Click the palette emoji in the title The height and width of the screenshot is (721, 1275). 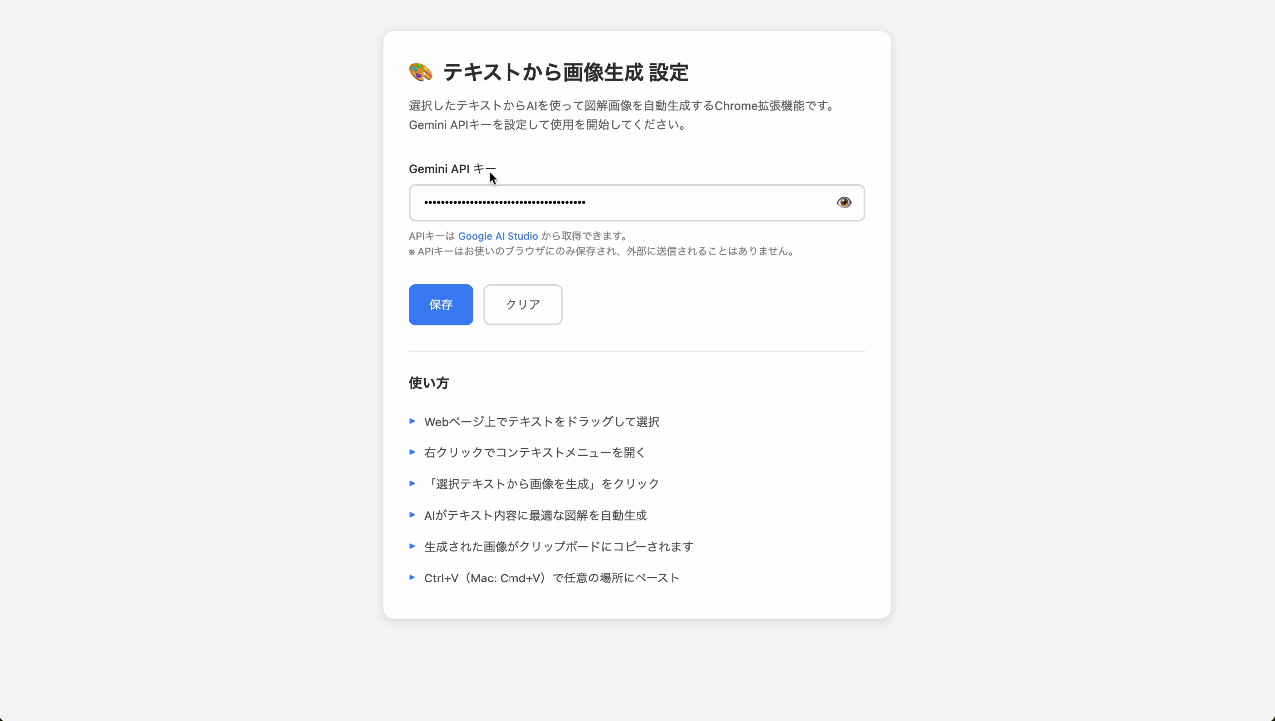coord(421,72)
